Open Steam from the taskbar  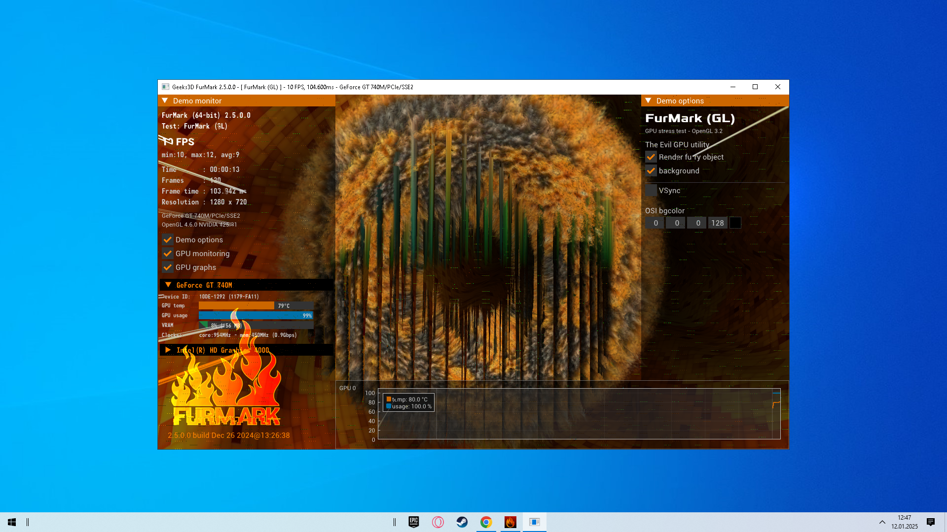click(x=462, y=522)
